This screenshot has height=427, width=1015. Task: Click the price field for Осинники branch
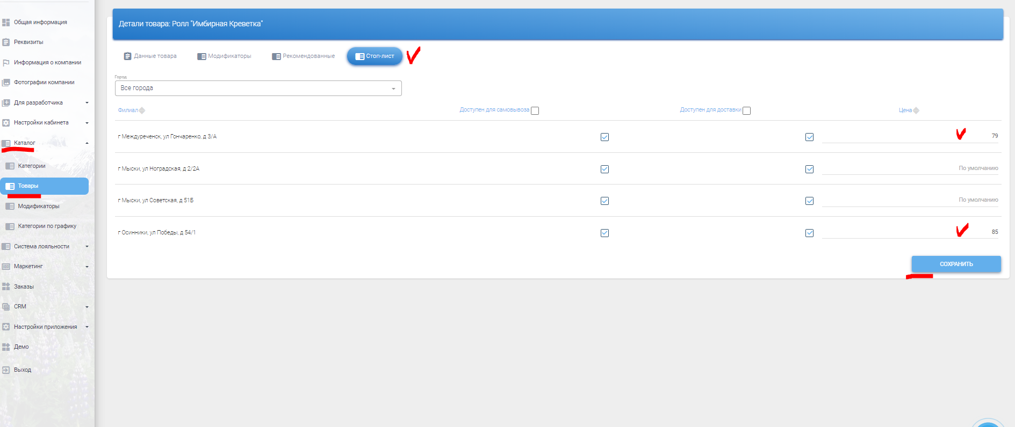(910, 232)
